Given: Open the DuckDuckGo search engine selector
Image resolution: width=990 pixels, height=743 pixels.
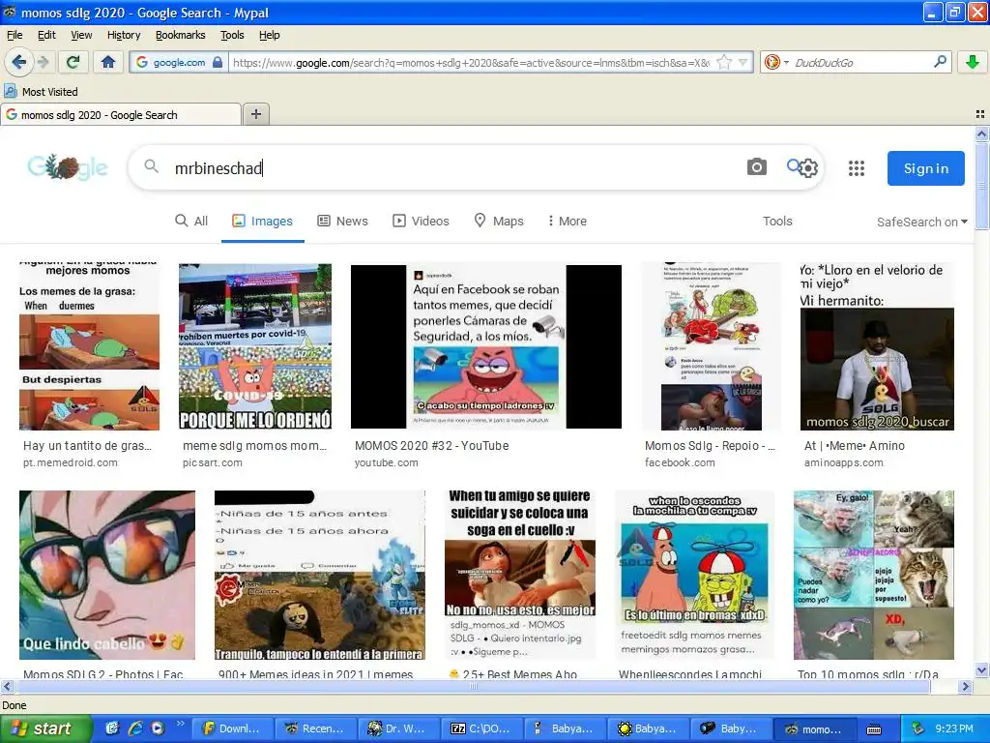Looking at the screenshot, I should [x=776, y=62].
